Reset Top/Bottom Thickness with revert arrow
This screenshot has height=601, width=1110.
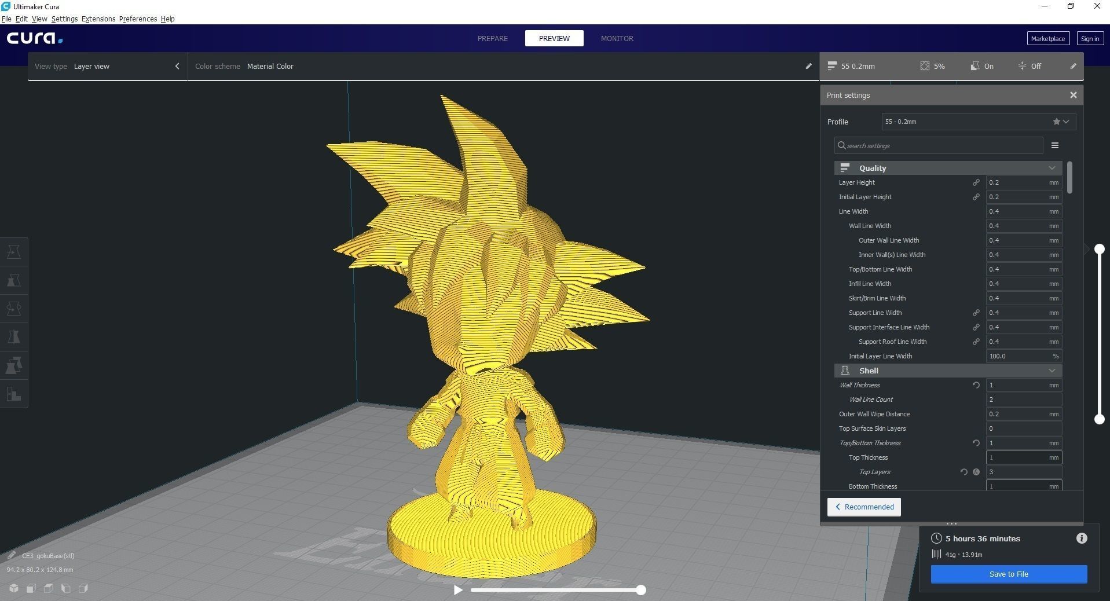click(x=976, y=443)
